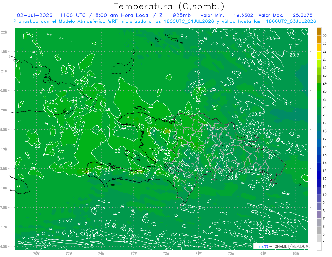This screenshot has width=332, height=257.
Task: Click the "19N" latitude axis label
Action: (4, 149)
